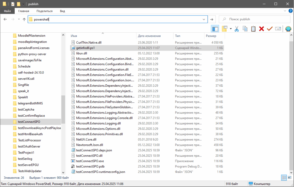Open the python-proxy-server folder in tree
The height and width of the screenshot is (187, 294).
point(32,54)
